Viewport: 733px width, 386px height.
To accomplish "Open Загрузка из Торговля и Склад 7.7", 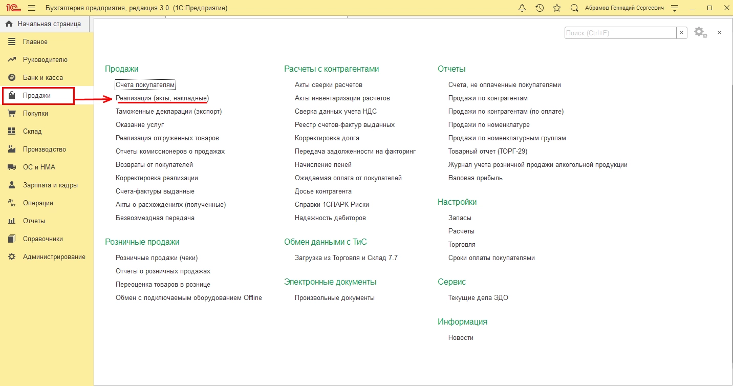I will tap(346, 258).
